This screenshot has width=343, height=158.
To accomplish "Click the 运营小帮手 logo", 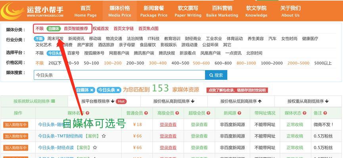I will click(32, 11).
